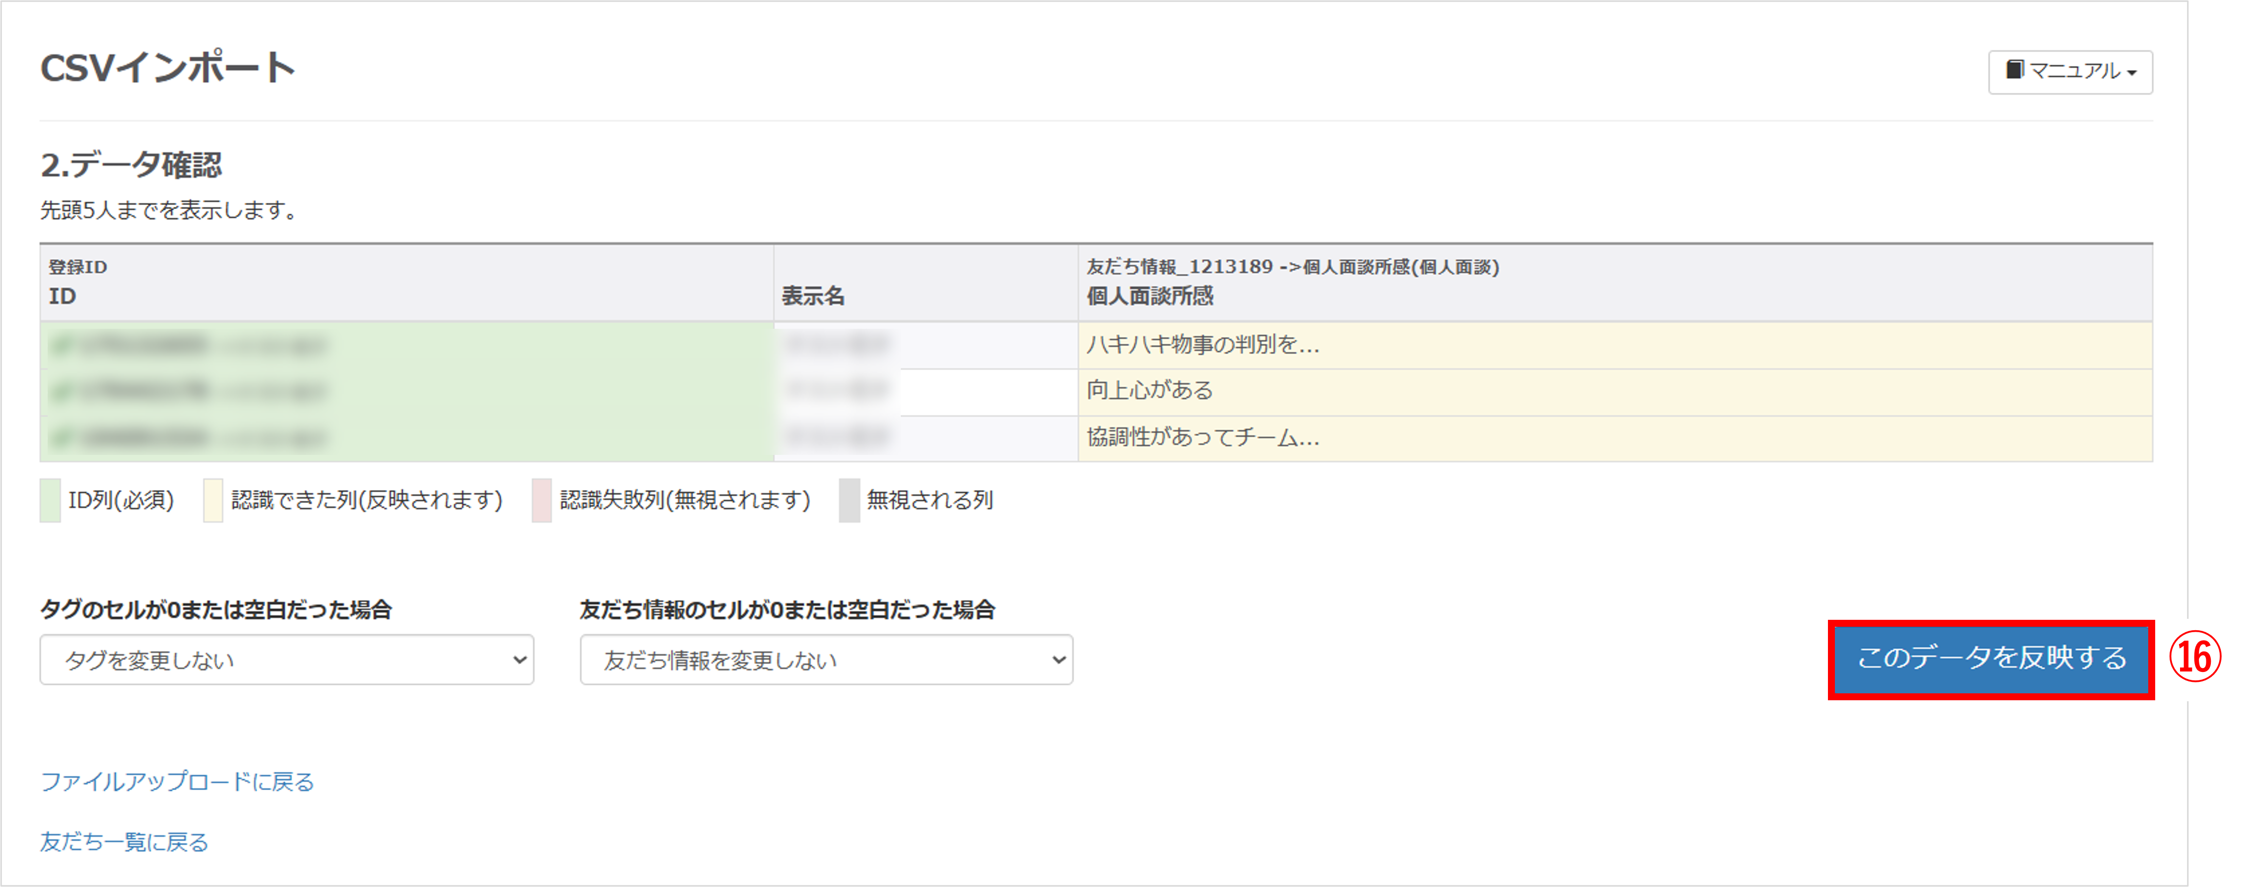
Task: Click the gray 無視される列 legend swatch
Action: click(x=849, y=500)
